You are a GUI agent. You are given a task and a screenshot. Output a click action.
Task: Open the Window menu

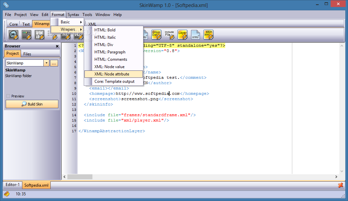coord(103,15)
